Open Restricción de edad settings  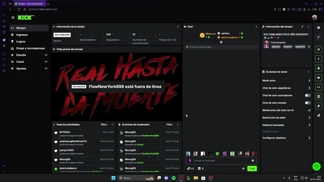click(286, 118)
